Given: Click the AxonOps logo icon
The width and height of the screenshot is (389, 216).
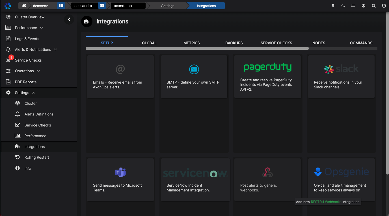Looking at the screenshot, I should point(8,6).
